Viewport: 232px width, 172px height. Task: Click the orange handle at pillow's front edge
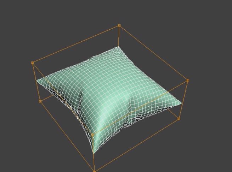(93, 135)
